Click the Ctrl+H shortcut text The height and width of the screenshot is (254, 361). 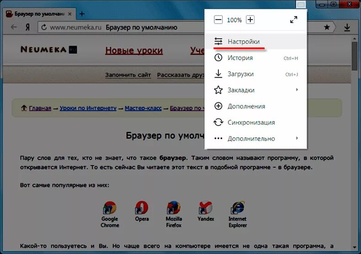coord(291,58)
